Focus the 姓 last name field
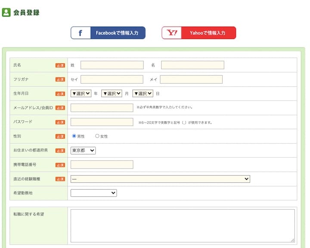 112,65
